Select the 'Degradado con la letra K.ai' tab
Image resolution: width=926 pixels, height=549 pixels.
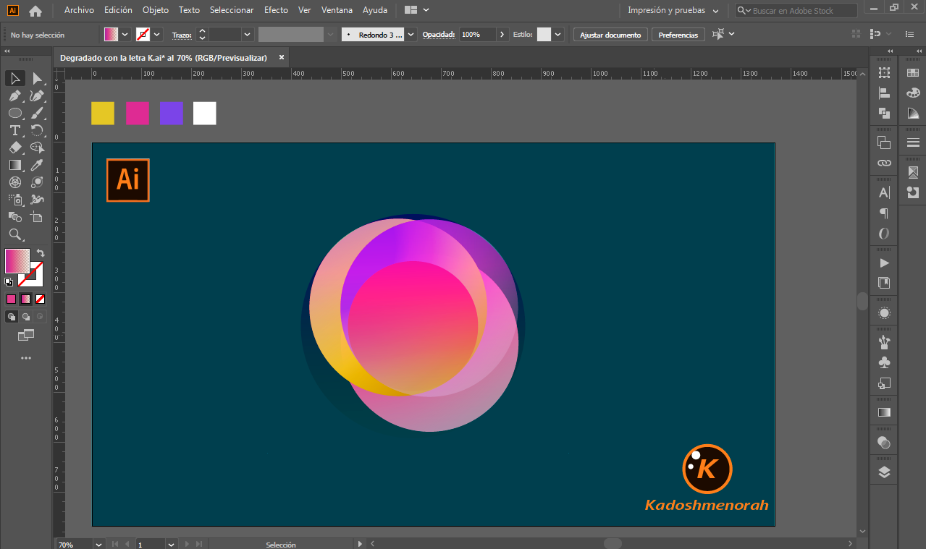click(x=164, y=58)
